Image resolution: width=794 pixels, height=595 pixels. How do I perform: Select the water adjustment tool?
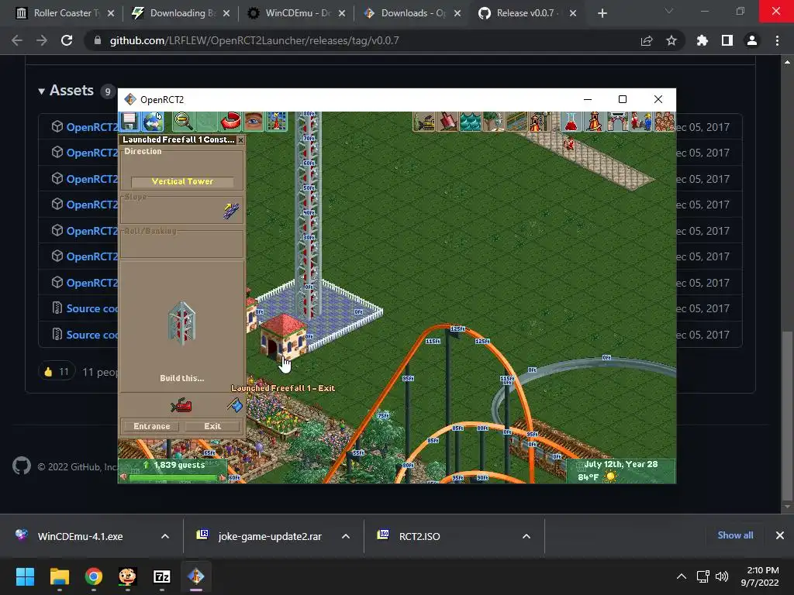pyautogui.click(x=471, y=122)
